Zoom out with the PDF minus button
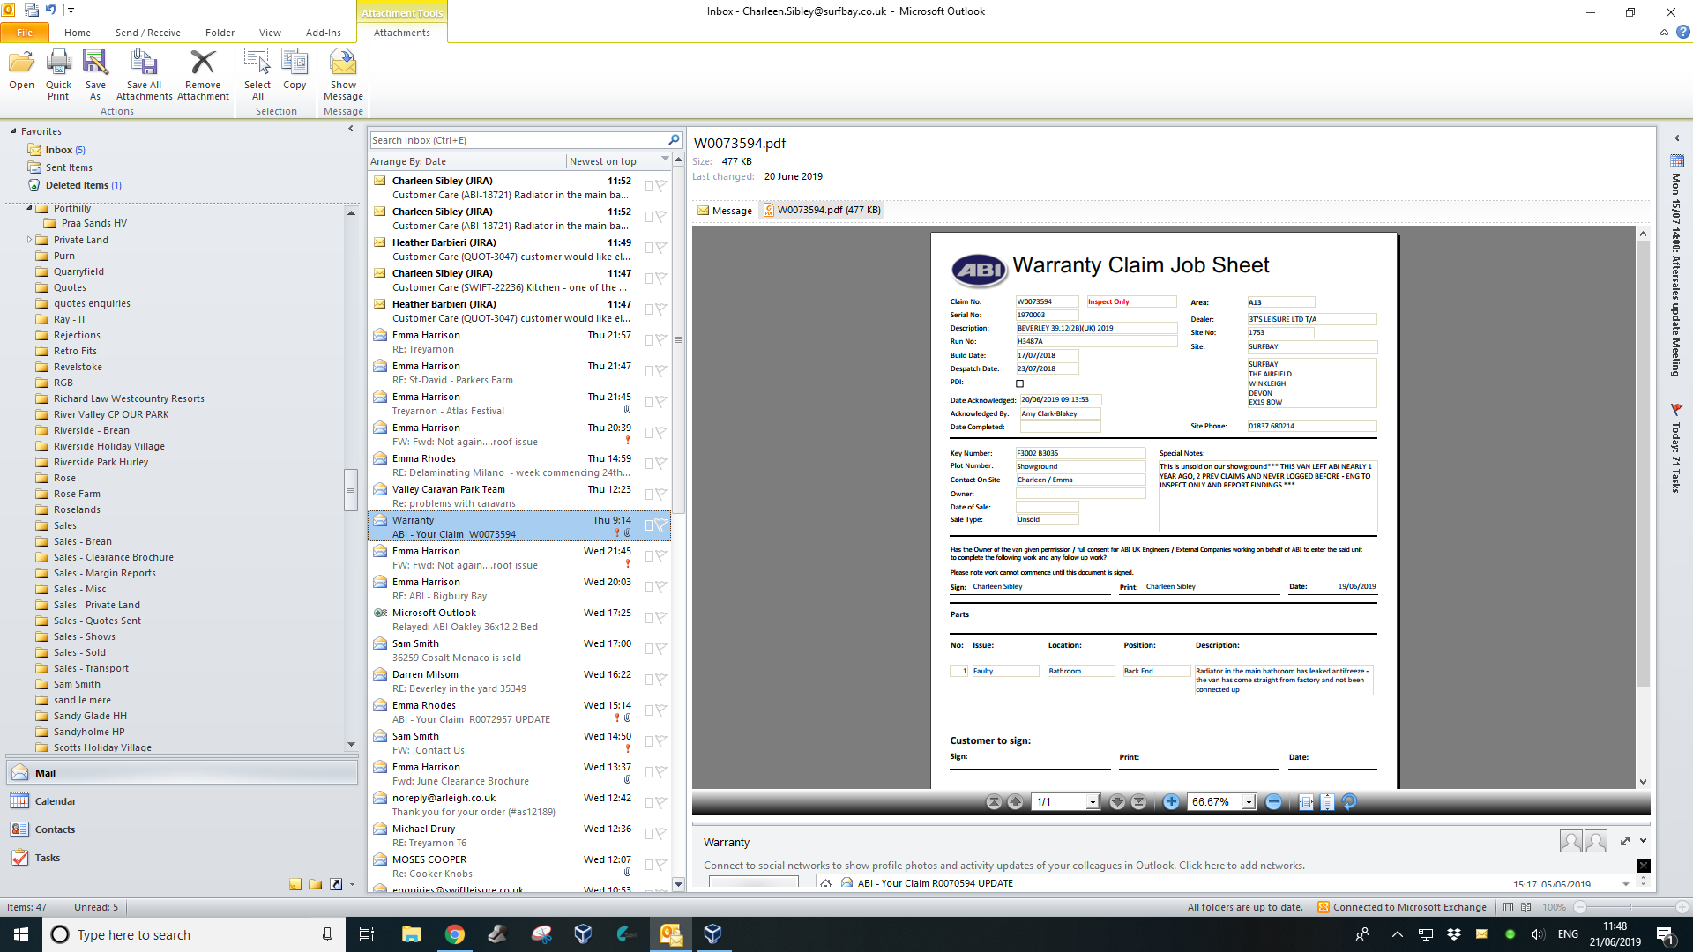1693x952 pixels. pyautogui.click(x=1273, y=801)
